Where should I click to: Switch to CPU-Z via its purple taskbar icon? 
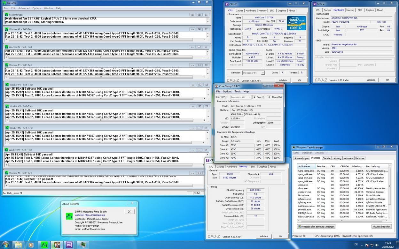[x=70, y=245]
